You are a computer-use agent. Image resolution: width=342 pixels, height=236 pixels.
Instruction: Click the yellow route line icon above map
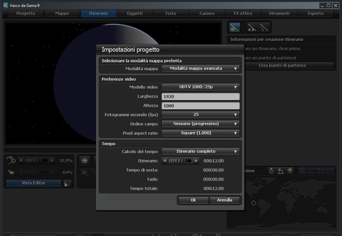tap(302, 170)
